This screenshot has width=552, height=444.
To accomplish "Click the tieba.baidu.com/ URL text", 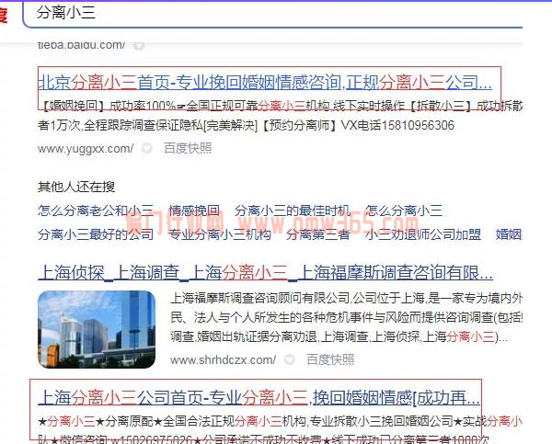I will click(81, 45).
